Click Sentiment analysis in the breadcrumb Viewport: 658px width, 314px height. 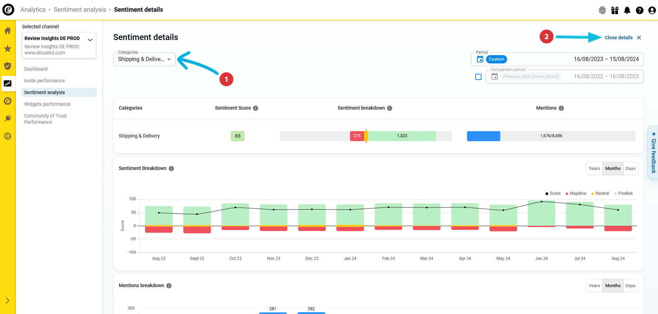point(80,10)
